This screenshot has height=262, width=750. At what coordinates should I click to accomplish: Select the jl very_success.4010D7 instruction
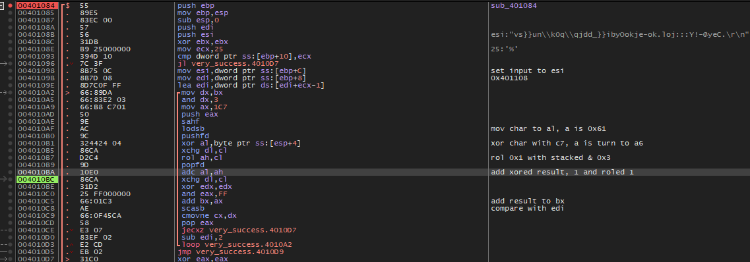coord(228,63)
